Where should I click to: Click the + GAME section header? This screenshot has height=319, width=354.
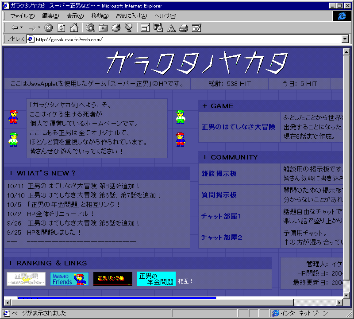click(x=271, y=106)
